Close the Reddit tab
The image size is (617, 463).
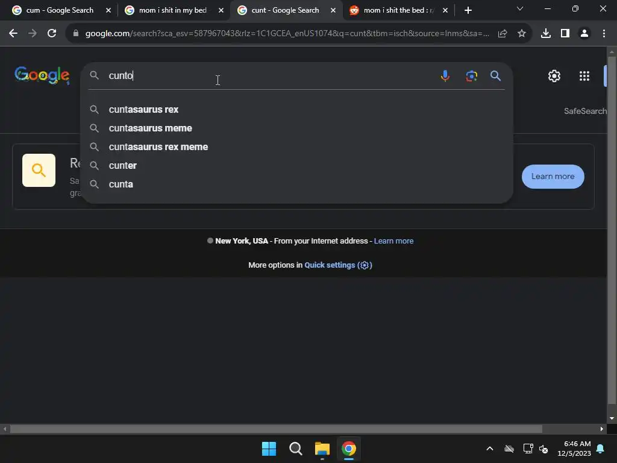[445, 10]
